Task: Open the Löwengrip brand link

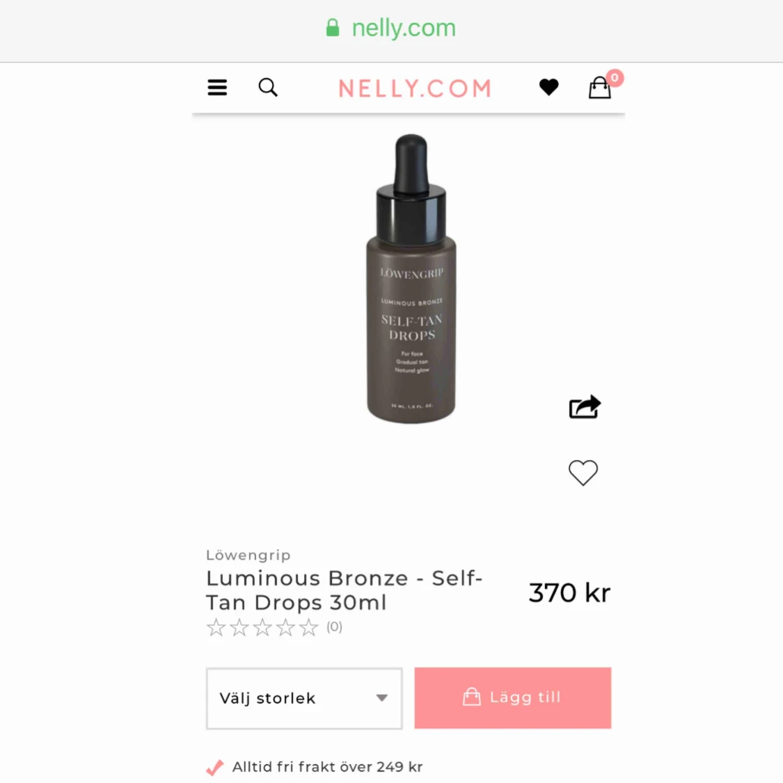Action: click(248, 555)
